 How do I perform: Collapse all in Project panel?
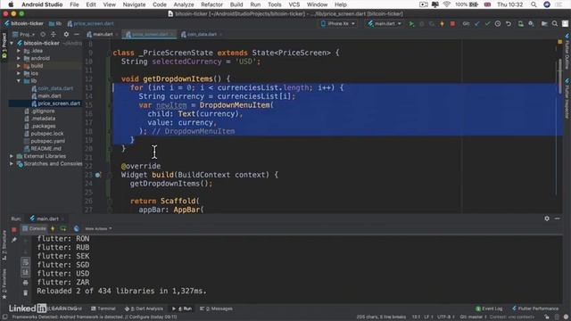point(54,34)
